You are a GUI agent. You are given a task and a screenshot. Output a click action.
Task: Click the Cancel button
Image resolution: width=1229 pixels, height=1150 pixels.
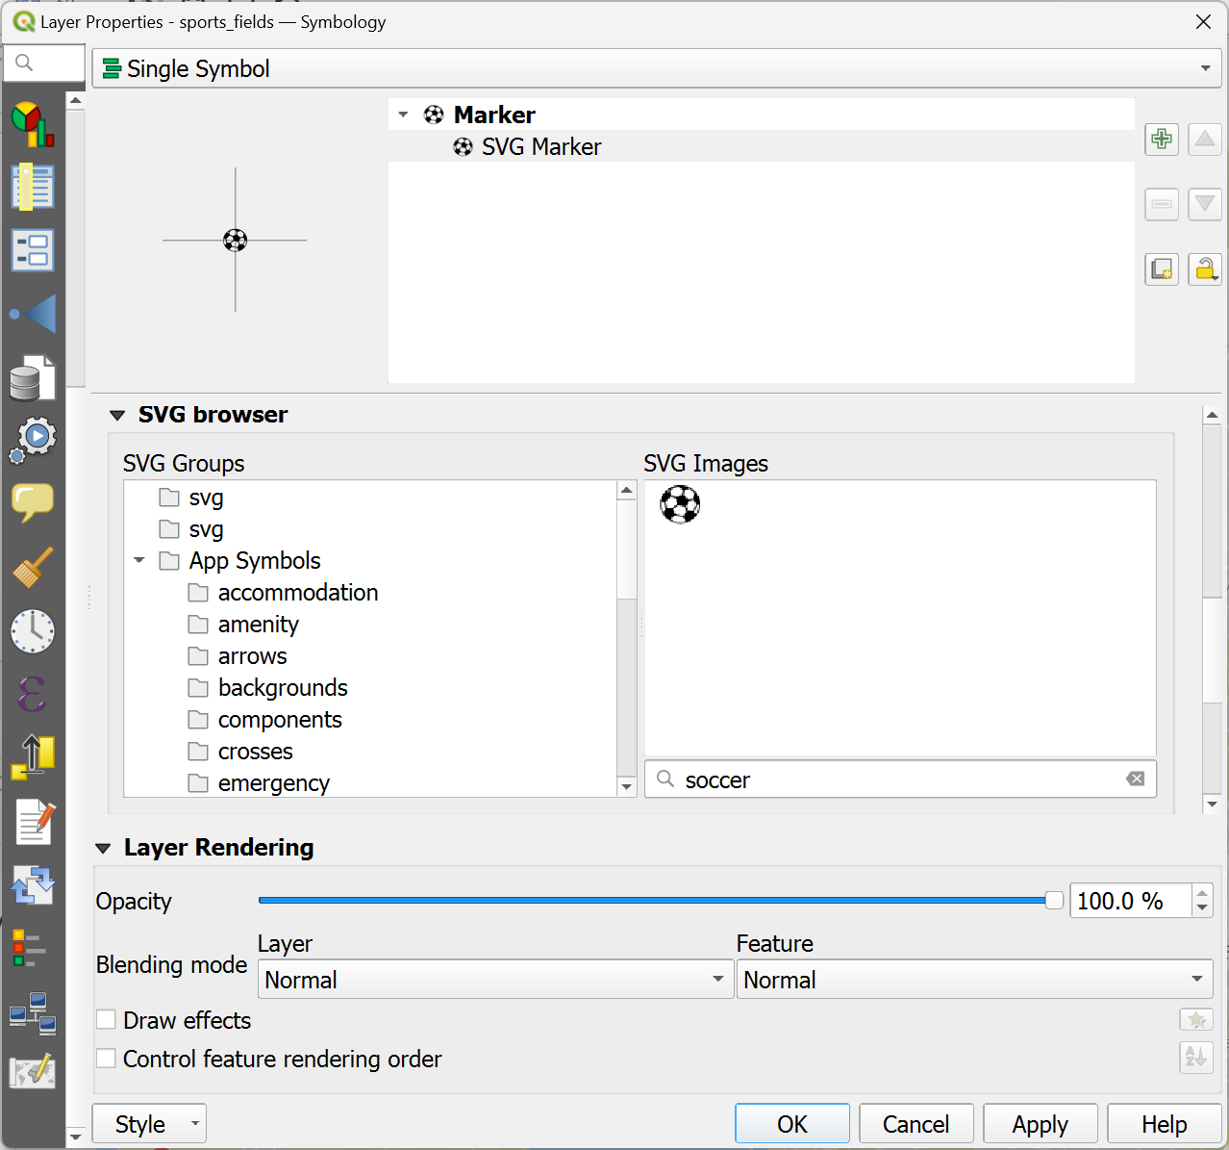pos(916,1124)
